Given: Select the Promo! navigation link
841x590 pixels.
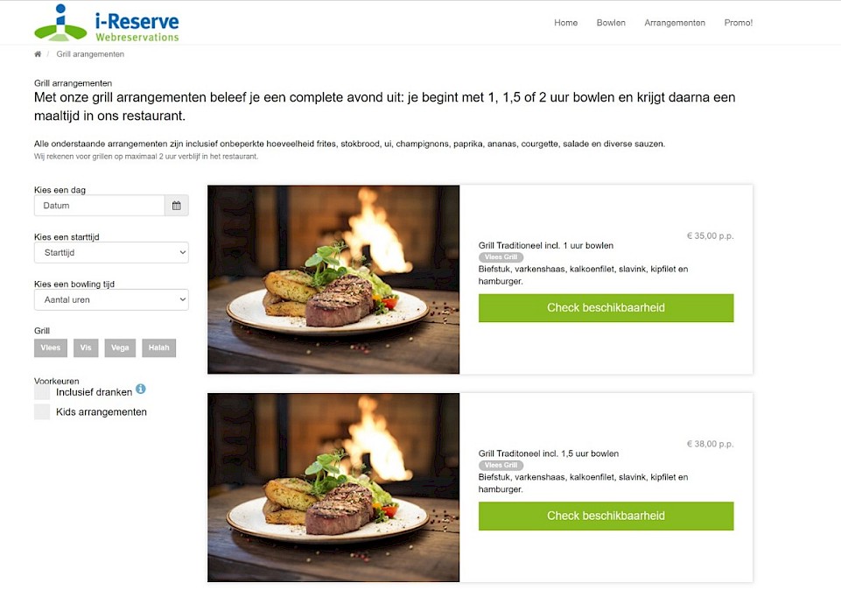Looking at the screenshot, I should point(739,23).
